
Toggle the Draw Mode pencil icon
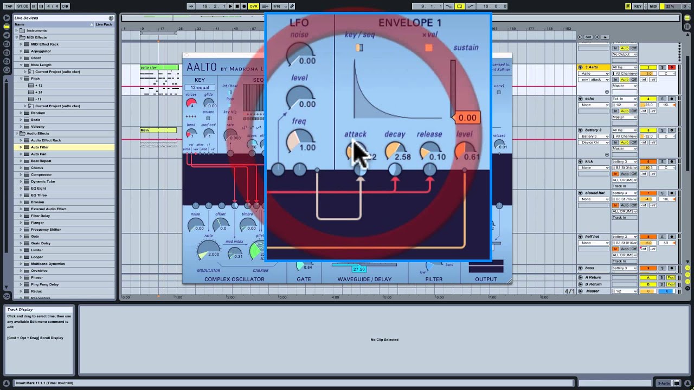291,6
